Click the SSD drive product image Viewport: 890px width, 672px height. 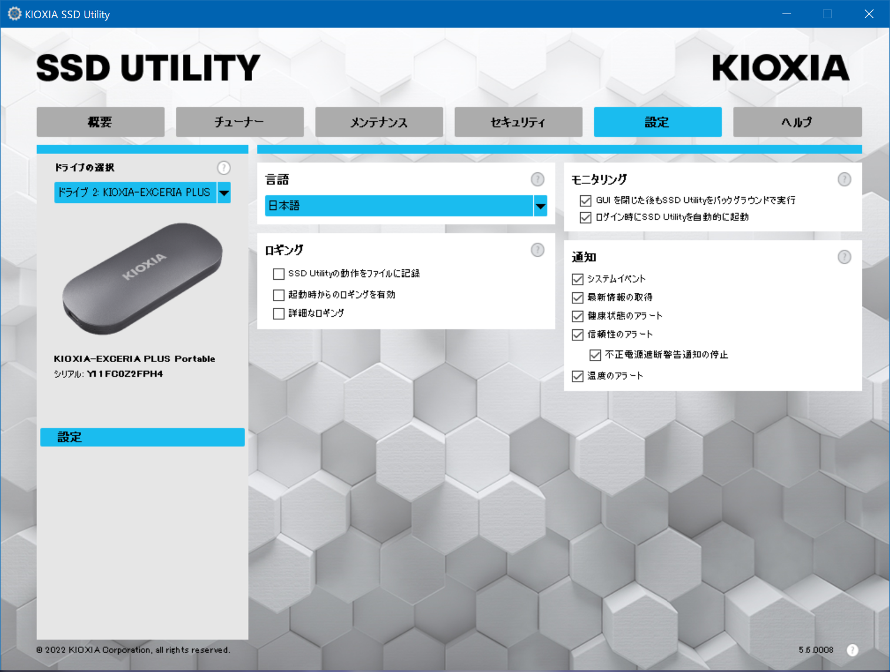coord(142,279)
